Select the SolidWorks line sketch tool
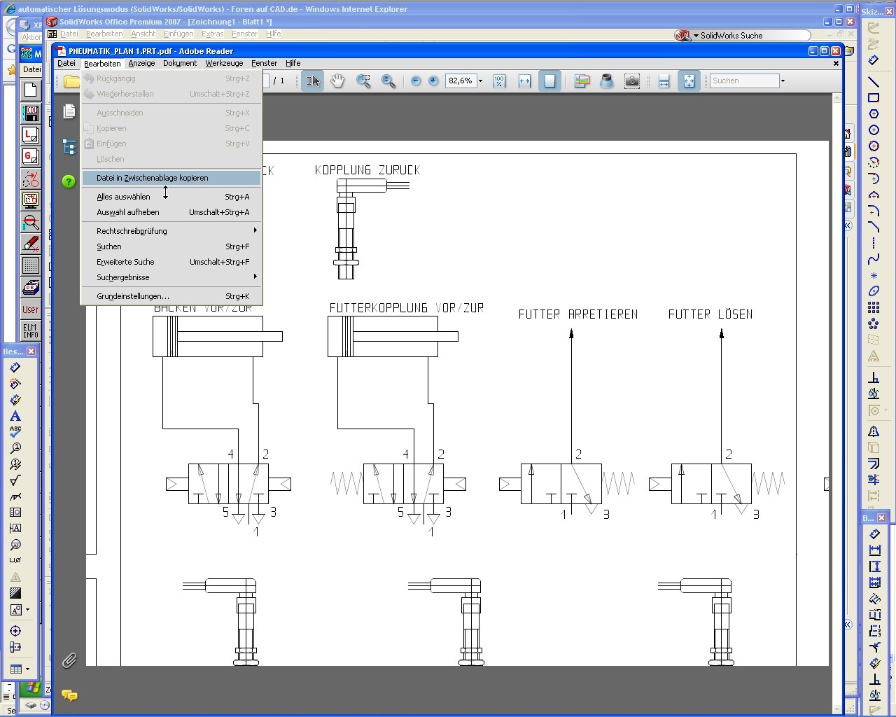The image size is (896, 717). [x=874, y=82]
